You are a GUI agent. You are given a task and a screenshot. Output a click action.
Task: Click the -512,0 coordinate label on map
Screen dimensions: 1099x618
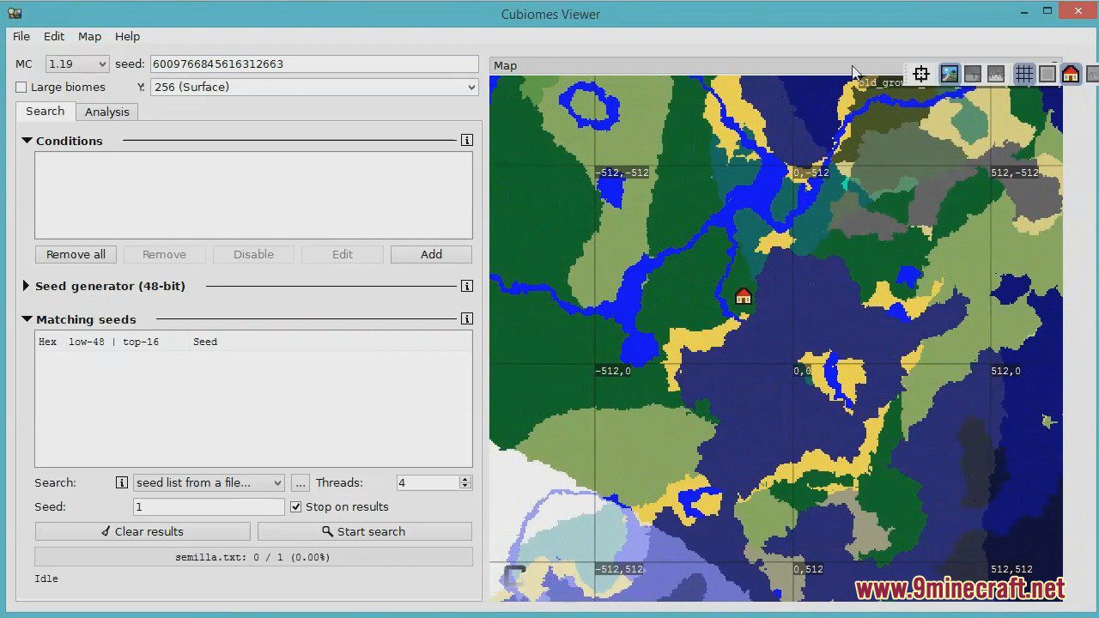pos(614,371)
